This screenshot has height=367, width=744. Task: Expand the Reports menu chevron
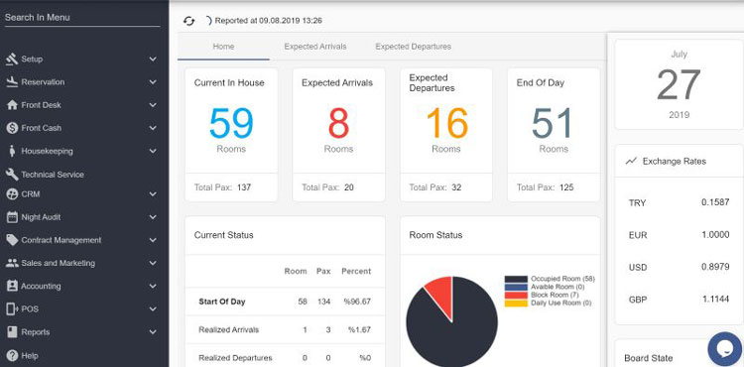click(x=153, y=332)
